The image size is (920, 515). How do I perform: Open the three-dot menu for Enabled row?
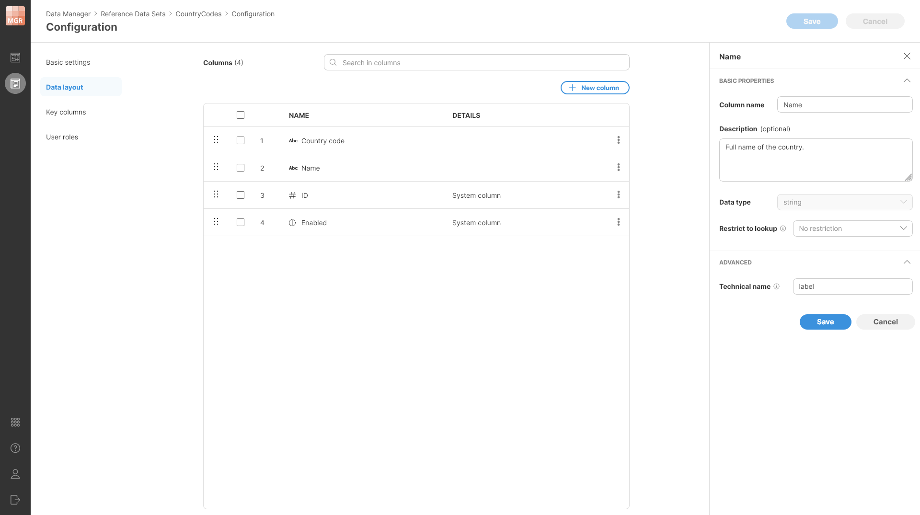point(618,222)
